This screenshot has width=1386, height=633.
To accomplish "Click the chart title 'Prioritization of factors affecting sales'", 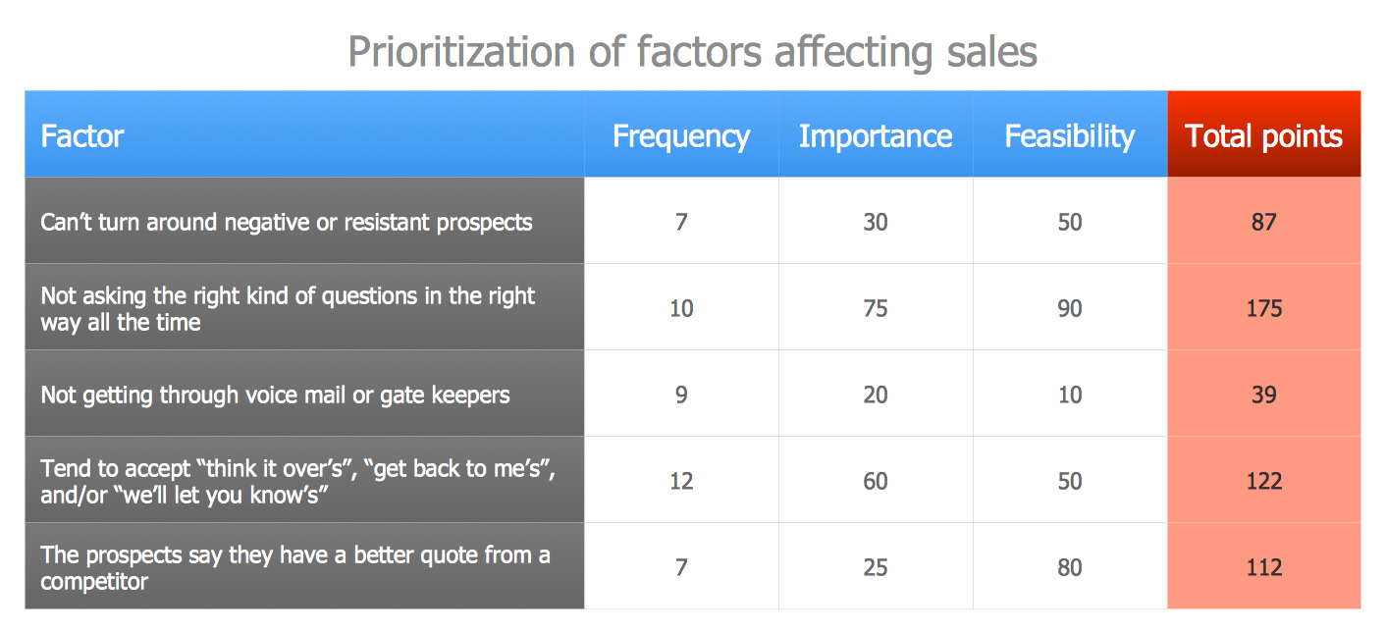I will point(692,52).
